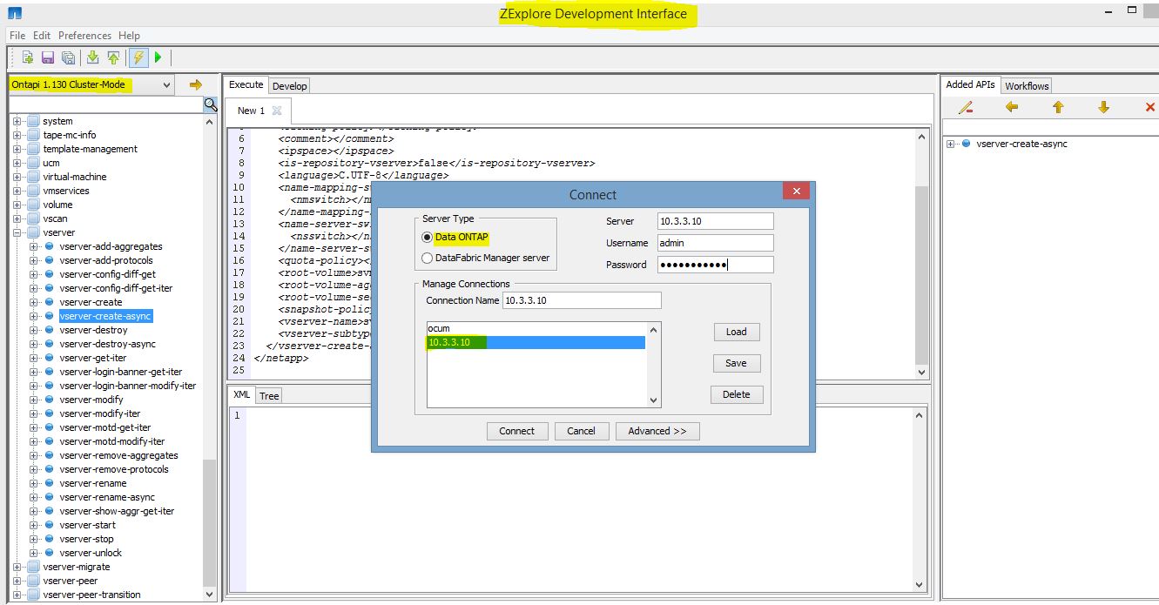Expand the vserver-create-async node in Added APIs

pyautogui.click(x=950, y=144)
